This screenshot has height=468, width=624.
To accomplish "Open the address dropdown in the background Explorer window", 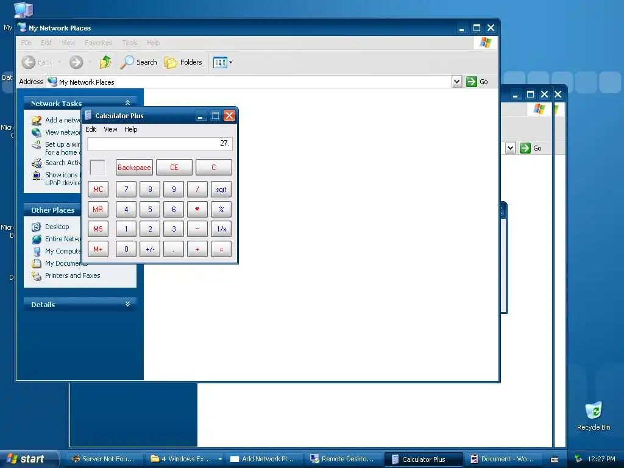I will pos(511,148).
